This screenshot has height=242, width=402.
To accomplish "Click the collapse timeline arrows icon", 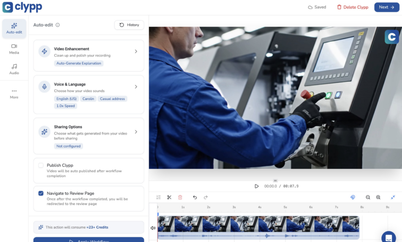I will 393,197.
